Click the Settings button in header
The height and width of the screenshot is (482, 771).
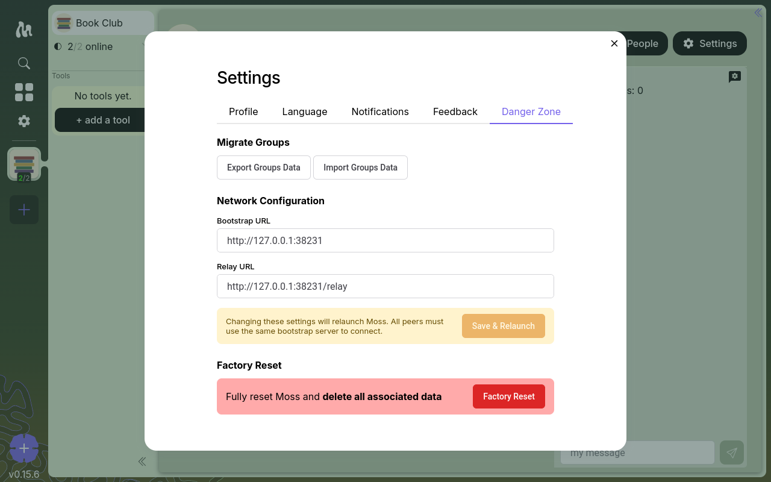[x=710, y=43]
